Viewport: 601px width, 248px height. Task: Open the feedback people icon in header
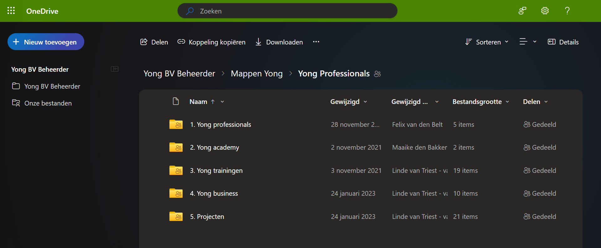(x=522, y=11)
